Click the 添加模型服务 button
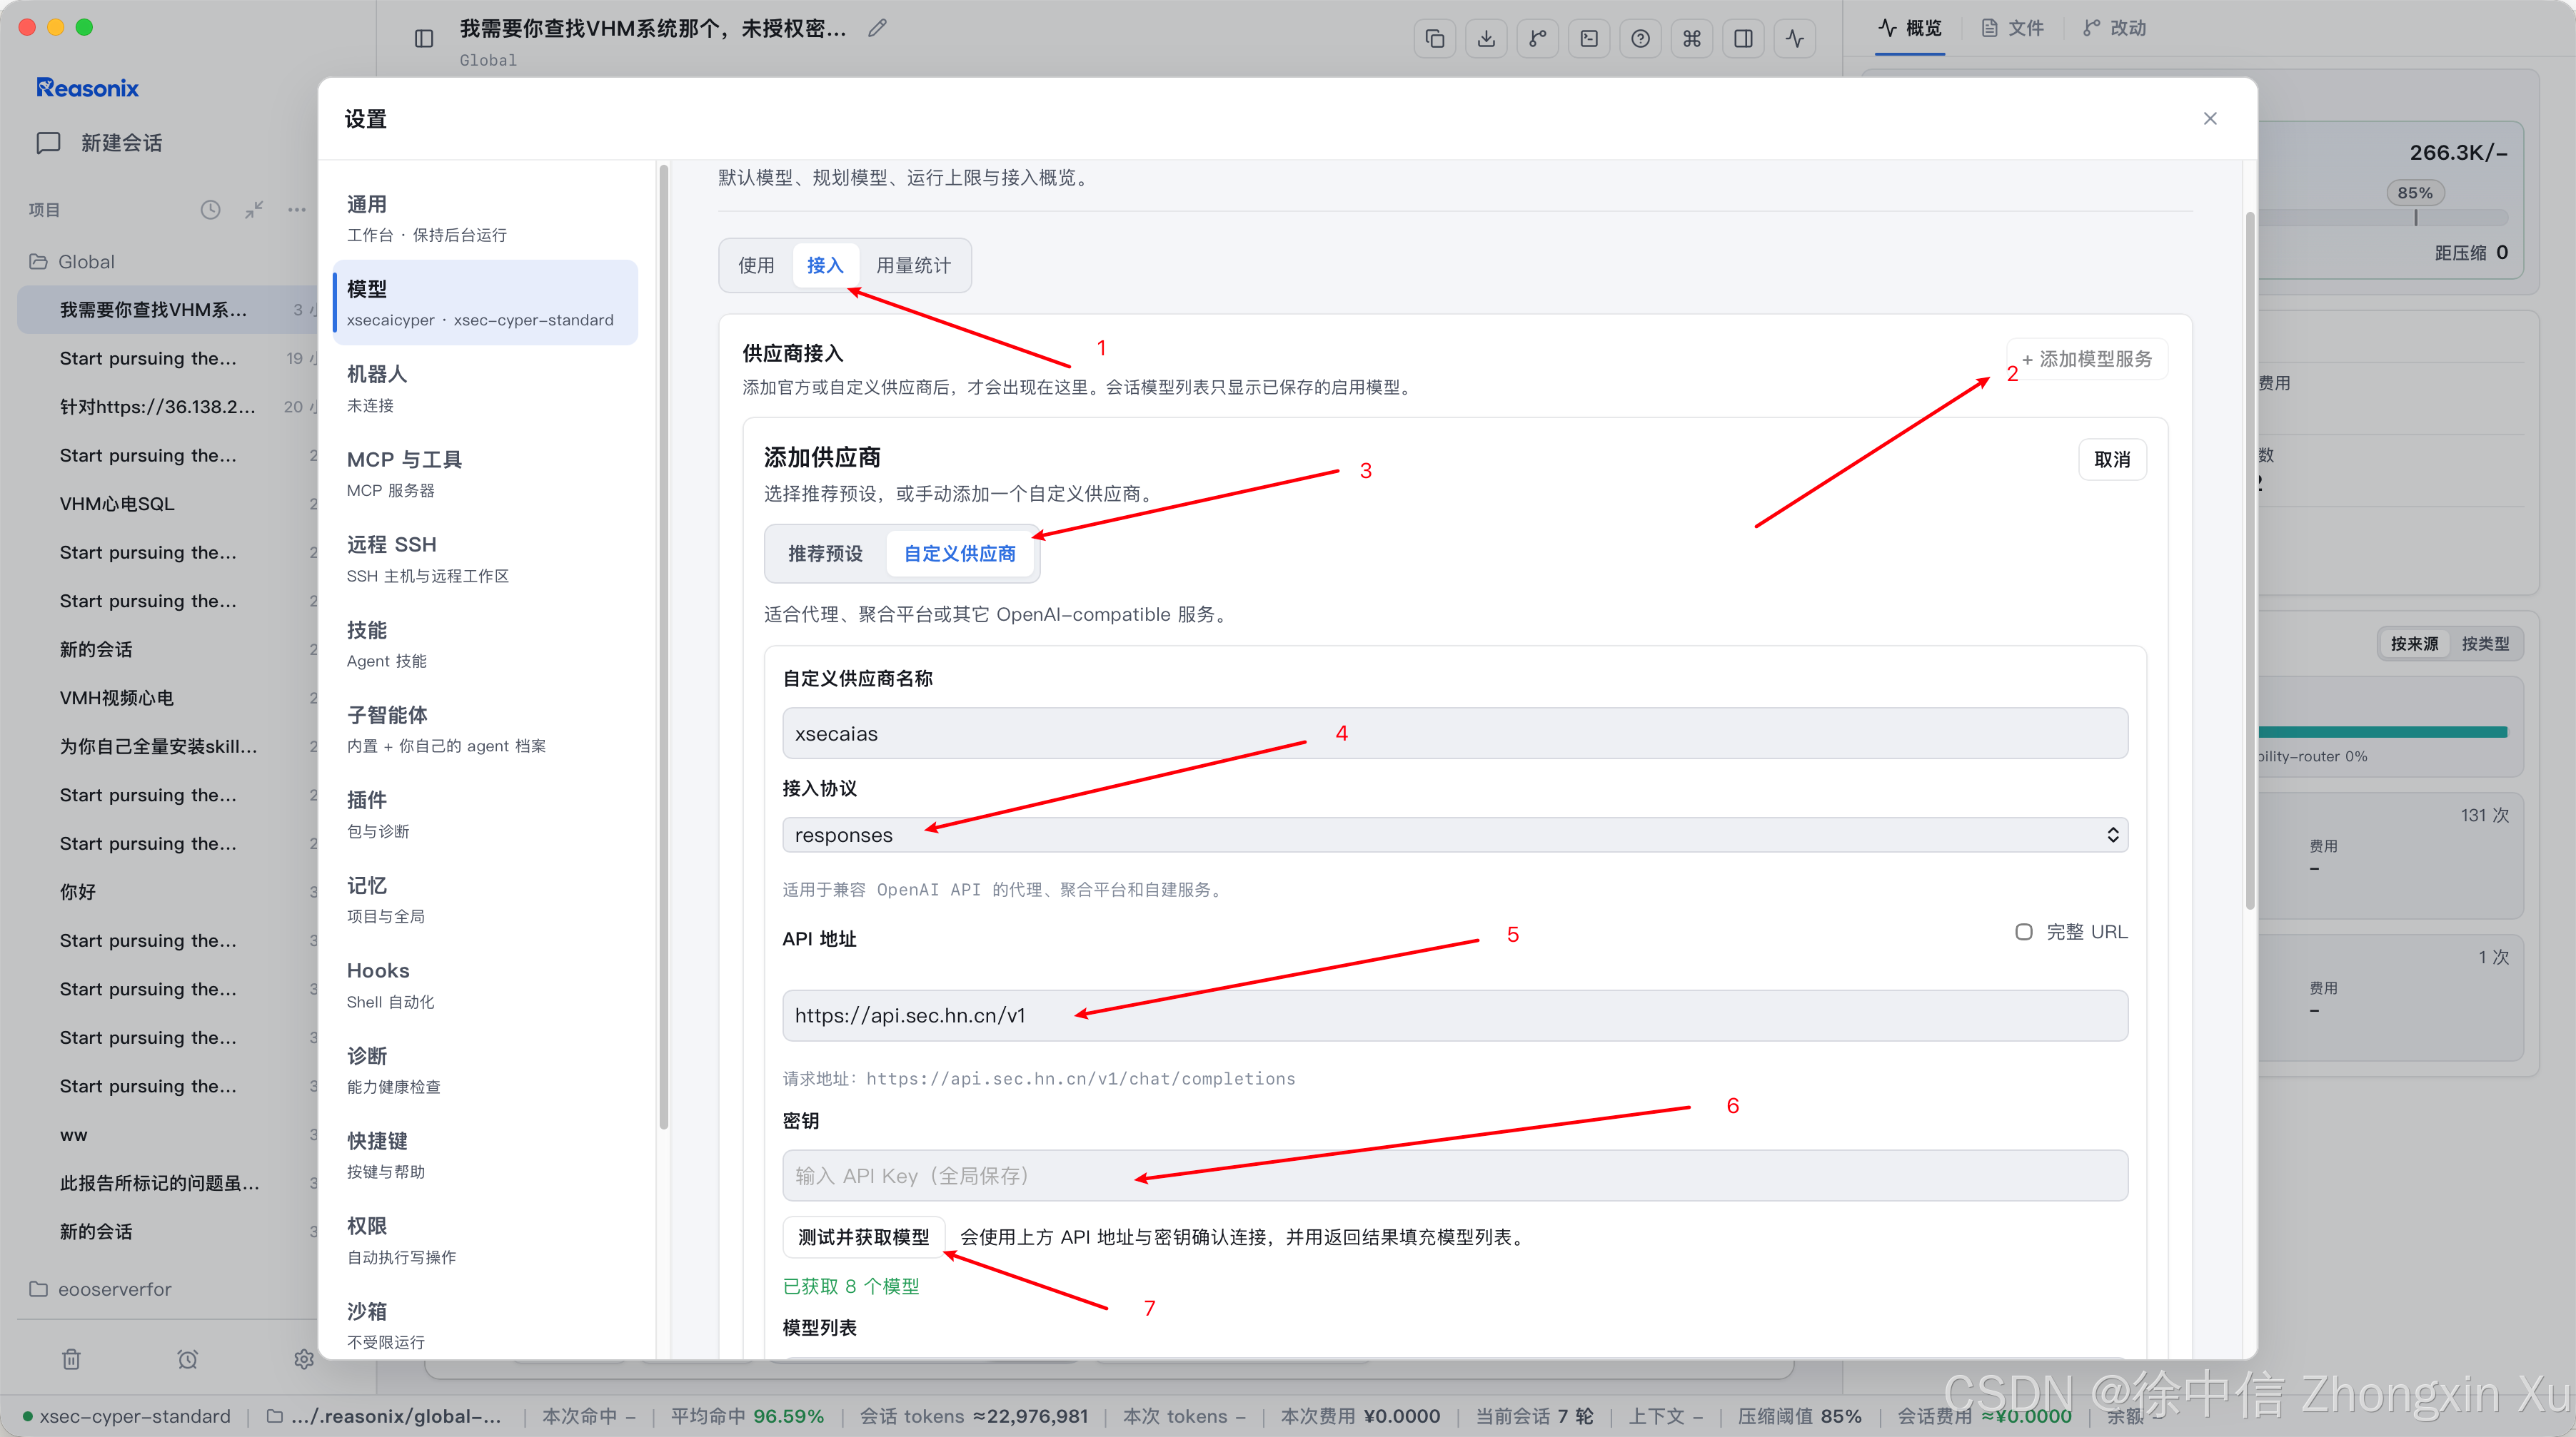 pyautogui.click(x=2086, y=359)
